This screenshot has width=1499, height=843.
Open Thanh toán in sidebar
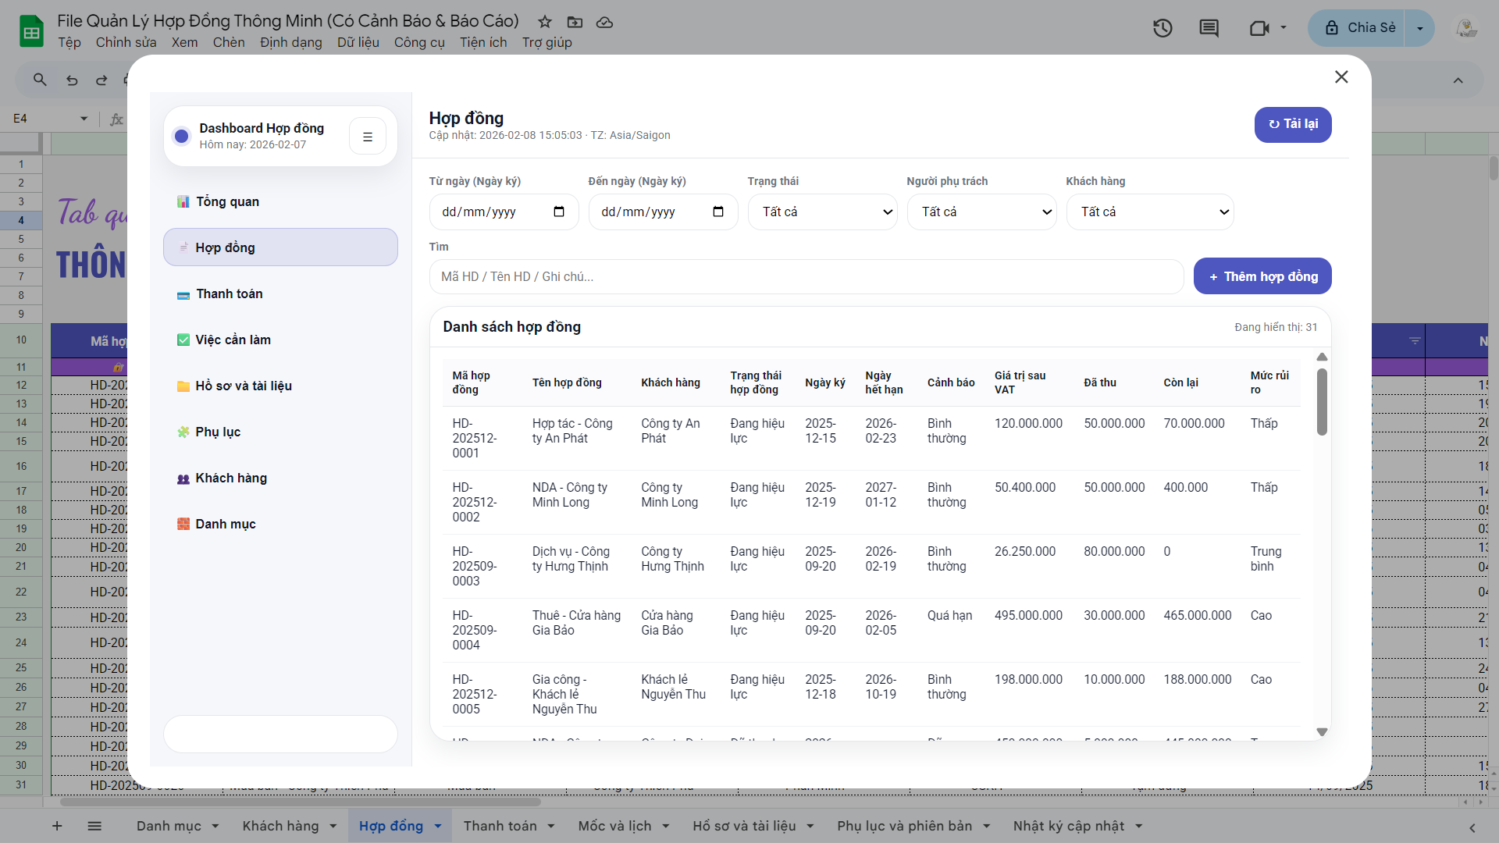(x=229, y=293)
